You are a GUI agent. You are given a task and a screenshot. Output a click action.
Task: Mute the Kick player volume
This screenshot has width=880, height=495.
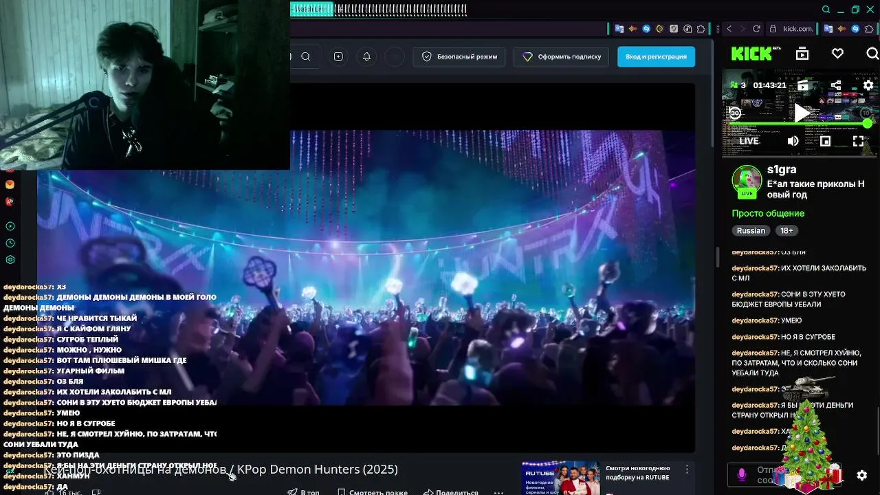coord(793,141)
